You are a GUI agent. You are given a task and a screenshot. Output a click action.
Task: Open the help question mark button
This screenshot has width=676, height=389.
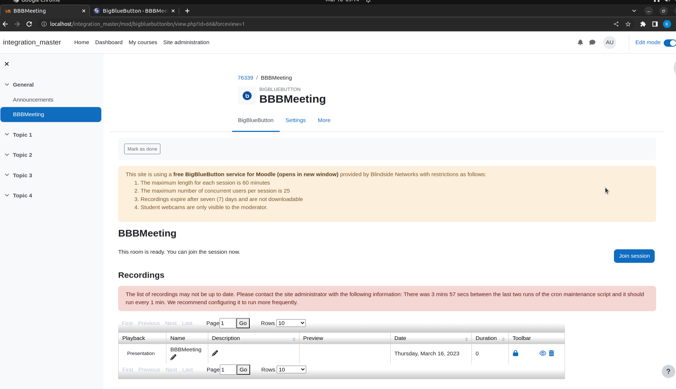point(668,371)
